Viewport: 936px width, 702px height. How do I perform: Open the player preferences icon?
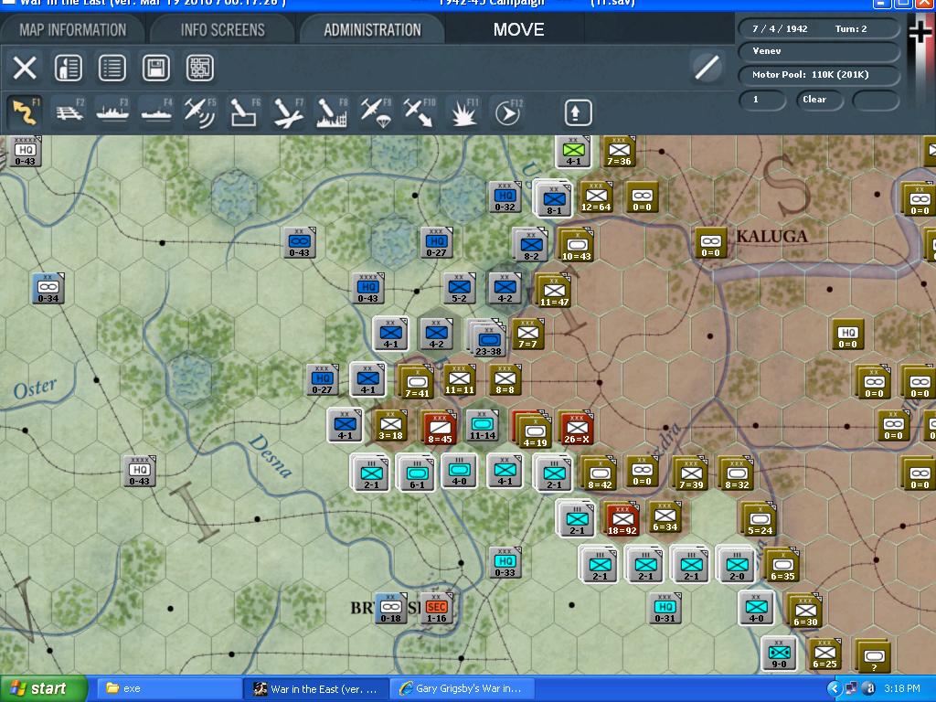coord(68,68)
